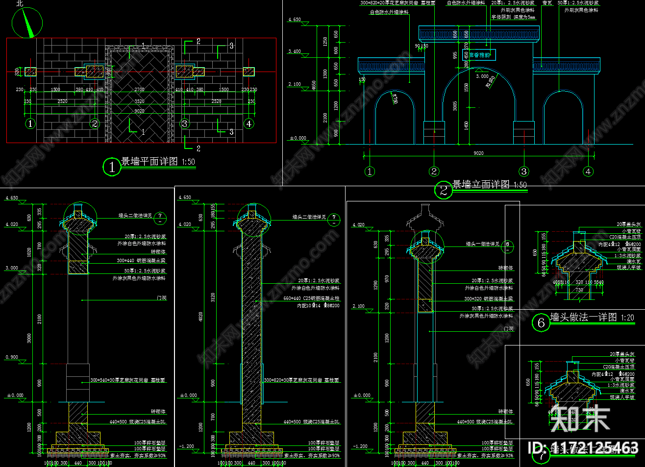Click the 4020 vertical dimension
This screenshot has height=467, width=645.
click(x=200, y=317)
